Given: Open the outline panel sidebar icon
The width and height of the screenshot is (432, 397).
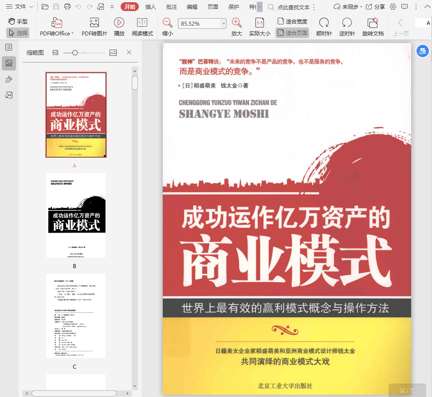Looking at the screenshot, I should (x=9, y=47).
